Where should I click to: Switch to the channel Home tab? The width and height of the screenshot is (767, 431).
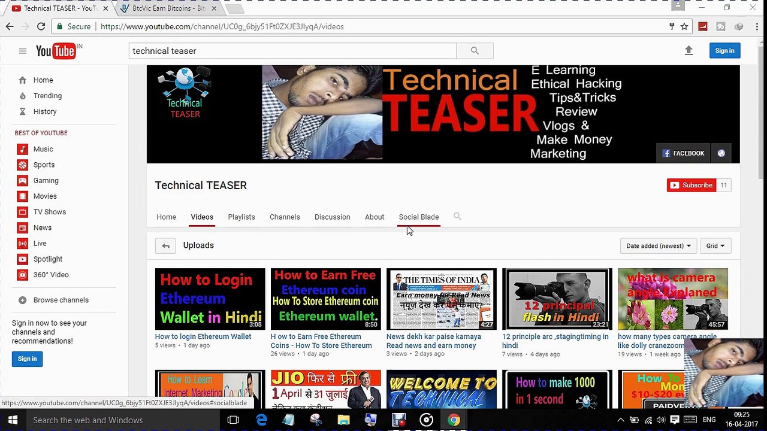point(166,217)
